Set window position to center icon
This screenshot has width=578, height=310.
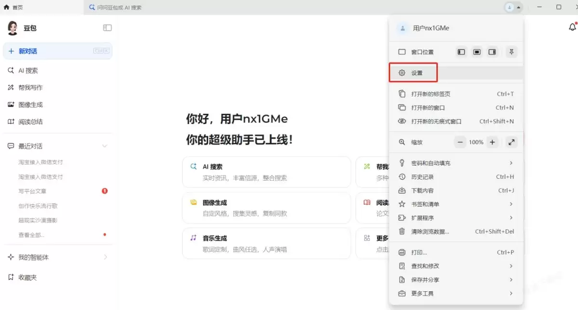[x=477, y=52]
